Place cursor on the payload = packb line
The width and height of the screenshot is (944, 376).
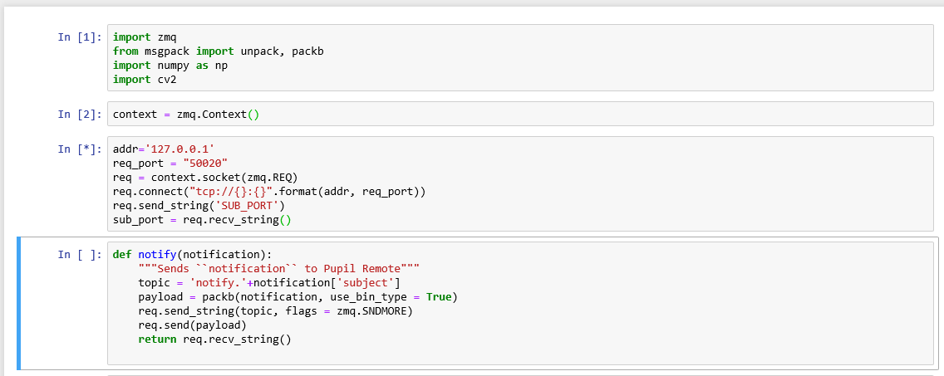298,297
